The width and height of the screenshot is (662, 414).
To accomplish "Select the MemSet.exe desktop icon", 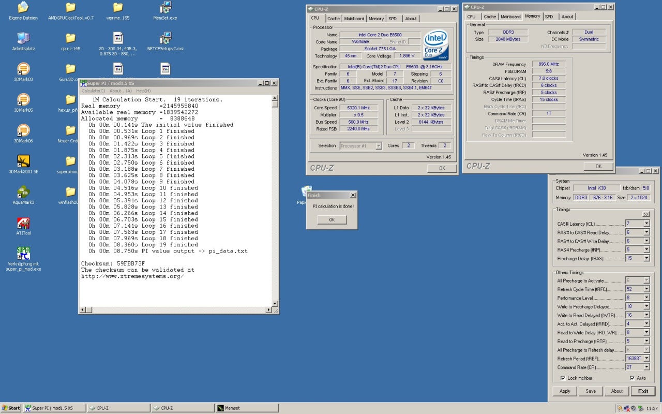I will click(x=165, y=8).
